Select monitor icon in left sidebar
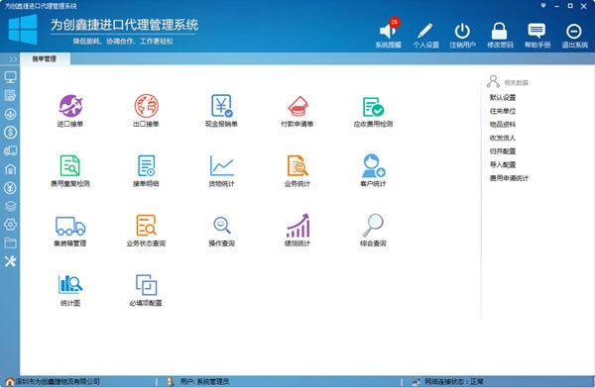 pyautogui.click(x=10, y=77)
